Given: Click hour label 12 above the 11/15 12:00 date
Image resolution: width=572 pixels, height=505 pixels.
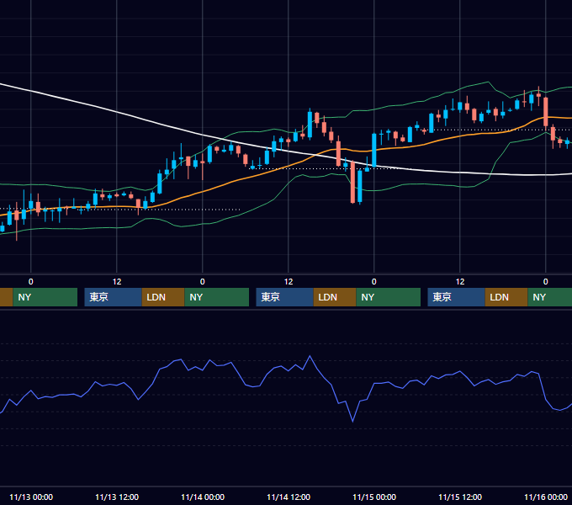Looking at the screenshot, I should pos(460,282).
